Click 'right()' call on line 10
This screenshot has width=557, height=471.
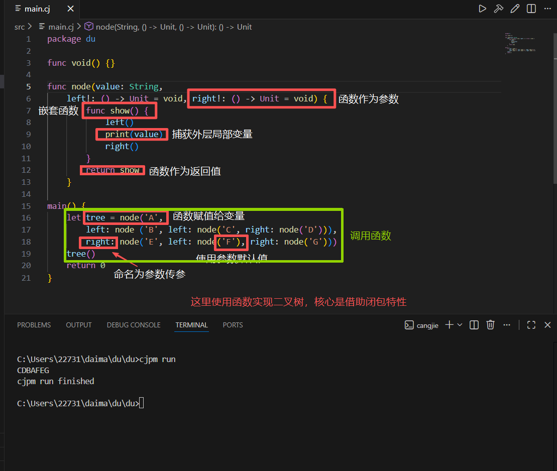point(122,146)
